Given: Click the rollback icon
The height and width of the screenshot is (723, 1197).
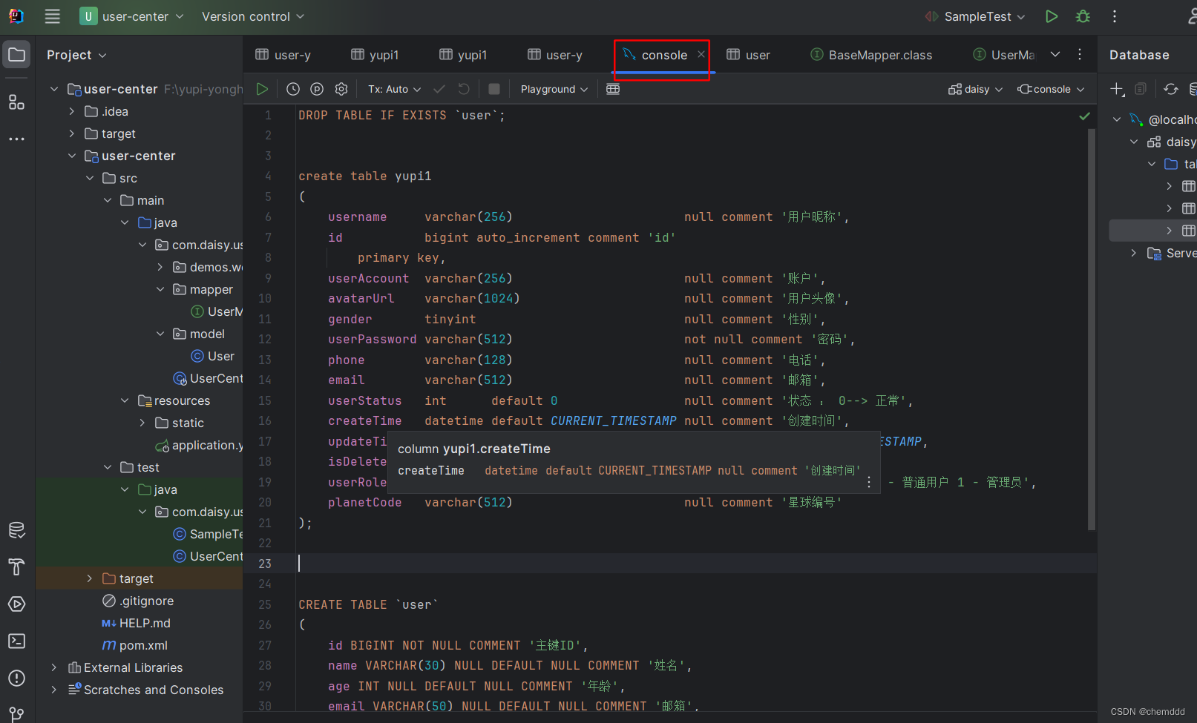Looking at the screenshot, I should [464, 89].
